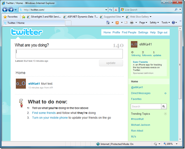Open eMKa41 username link in tweet
The height and width of the screenshot is (149, 185).
point(34,84)
